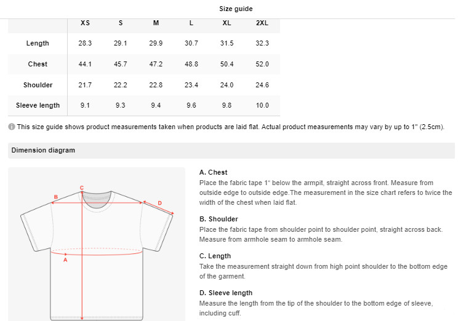
Task: Click the red letter A chest marker
Action: click(65, 260)
